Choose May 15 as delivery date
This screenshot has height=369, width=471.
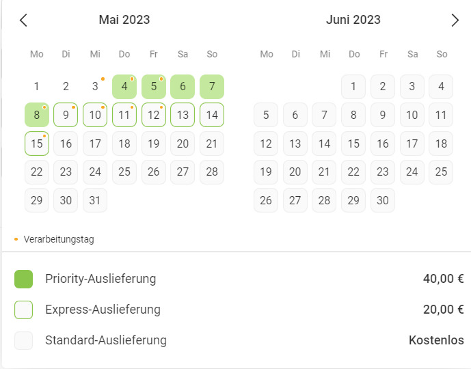tap(37, 143)
